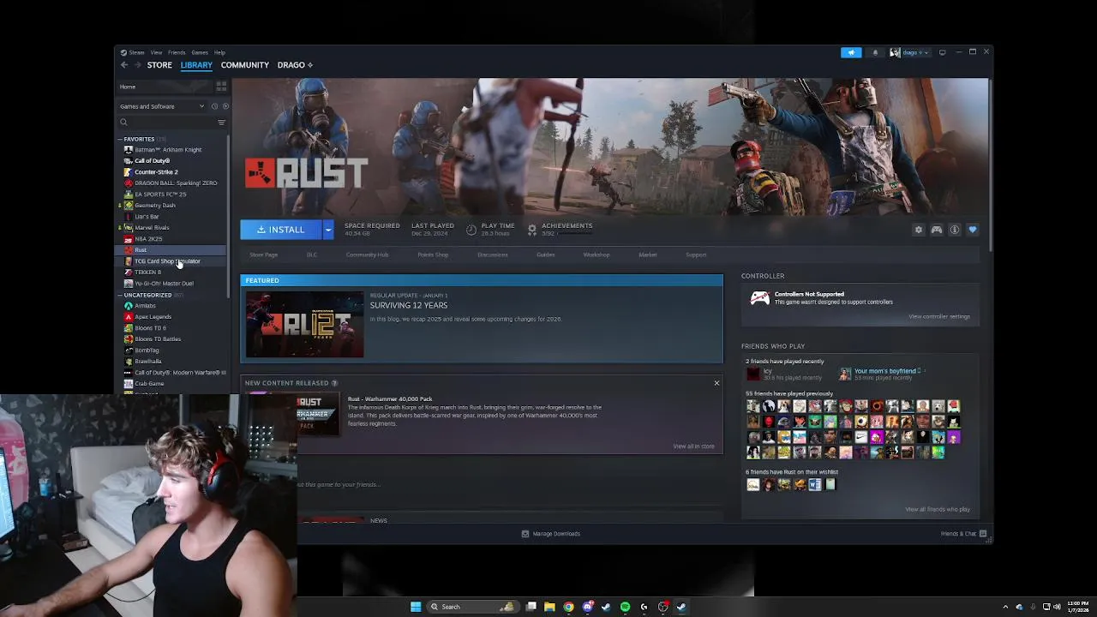
Task: Go forward with the right arrow
Action: point(137,65)
